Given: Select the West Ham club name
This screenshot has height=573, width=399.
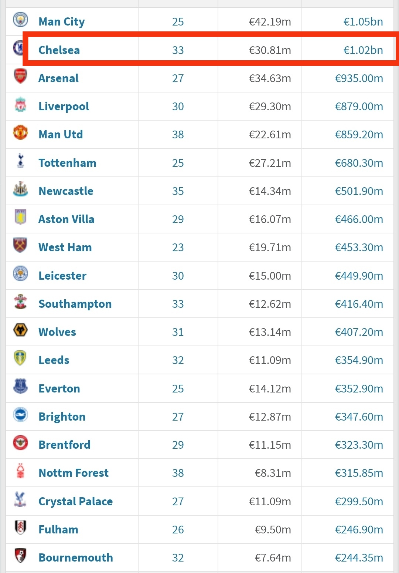Looking at the screenshot, I should pyautogui.click(x=65, y=247).
